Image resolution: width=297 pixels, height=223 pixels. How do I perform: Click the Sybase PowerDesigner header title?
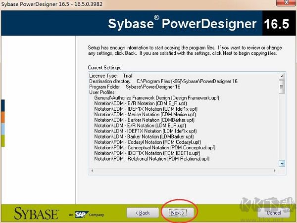click(182, 24)
